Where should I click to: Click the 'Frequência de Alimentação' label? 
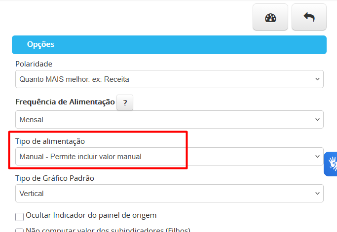(65, 102)
